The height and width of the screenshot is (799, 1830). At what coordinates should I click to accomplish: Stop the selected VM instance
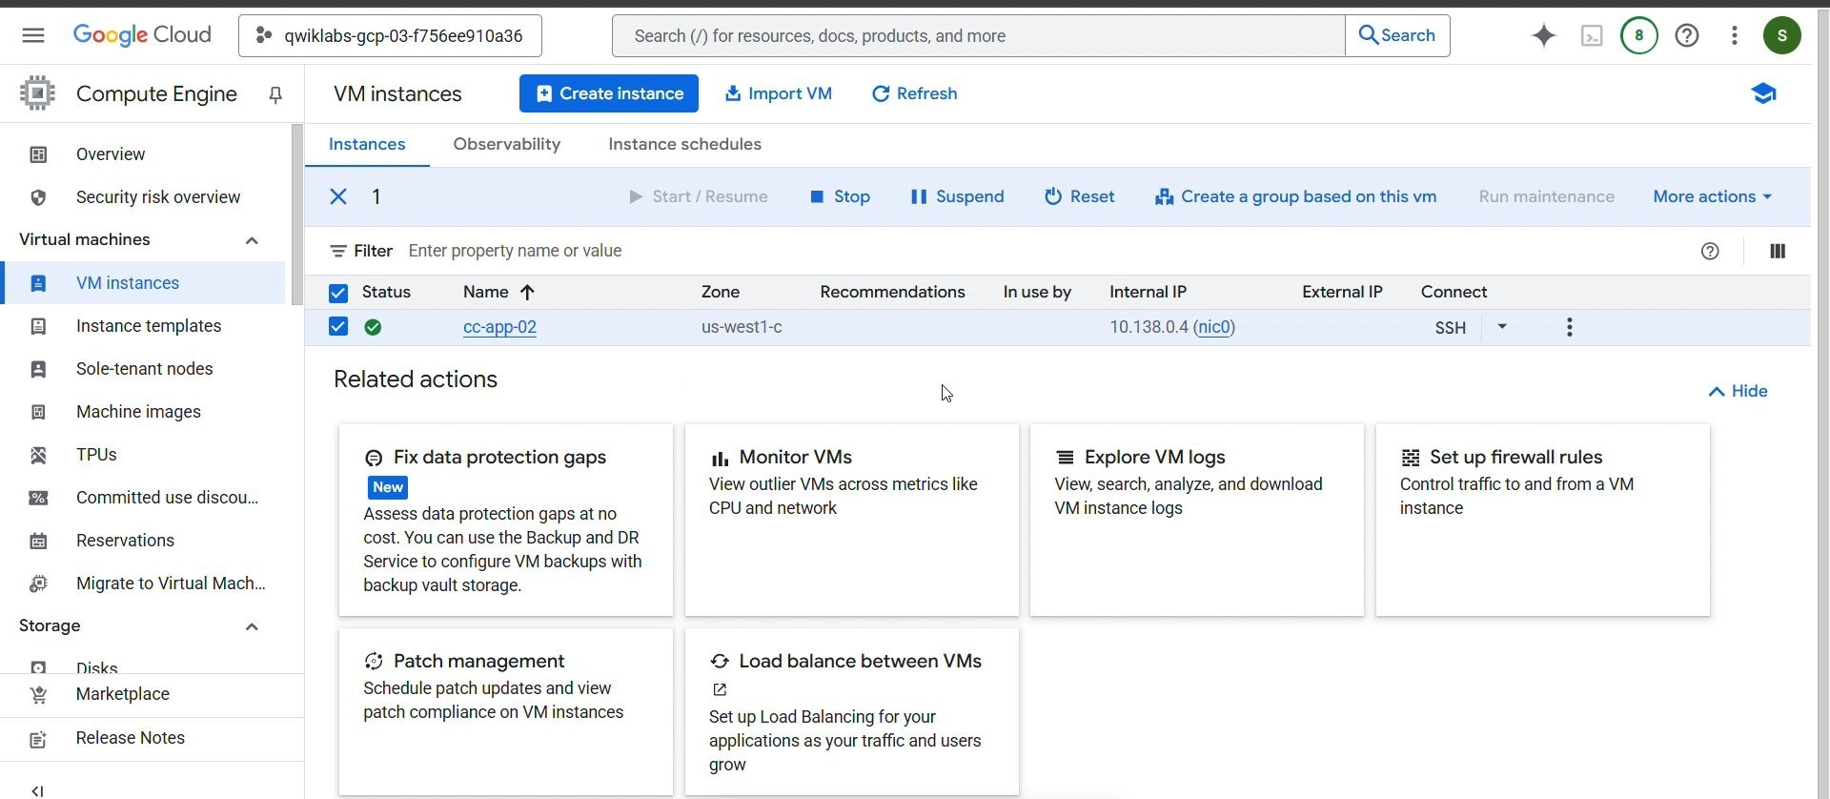click(x=840, y=196)
